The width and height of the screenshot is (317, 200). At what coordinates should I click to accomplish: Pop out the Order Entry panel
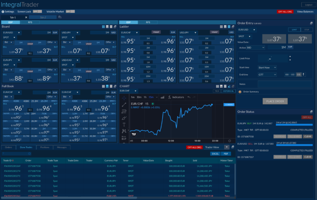pyautogui.click(x=311, y=23)
